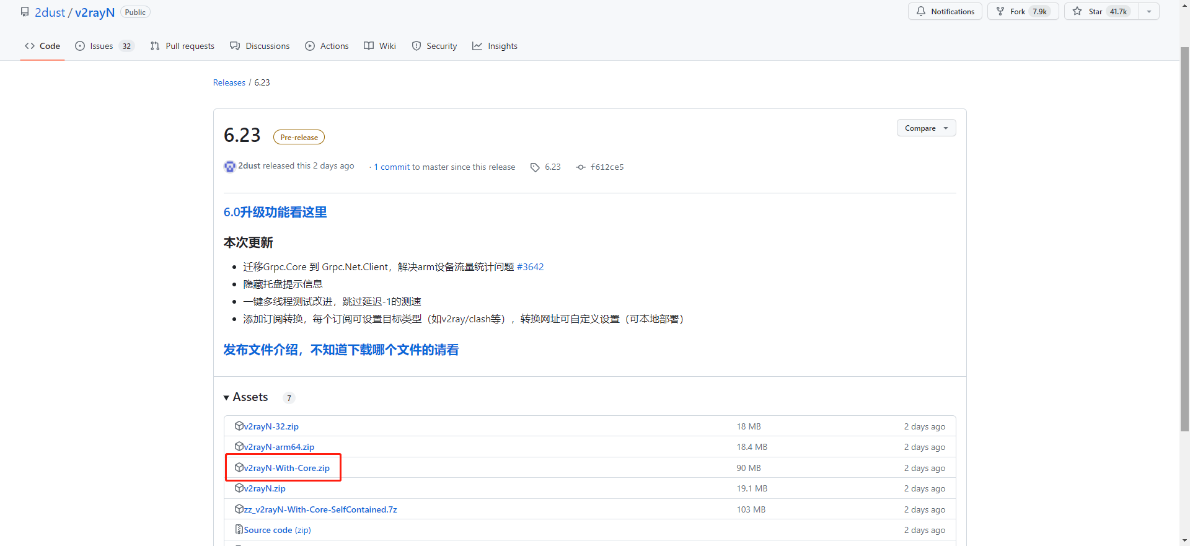Open the Discussions tab
The height and width of the screenshot is (546, 1190).
click(x=260, y=46)
